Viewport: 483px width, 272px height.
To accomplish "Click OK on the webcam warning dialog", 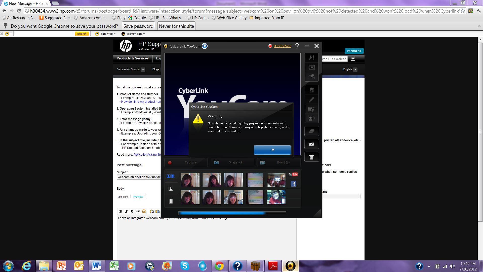I will (272, 150).
